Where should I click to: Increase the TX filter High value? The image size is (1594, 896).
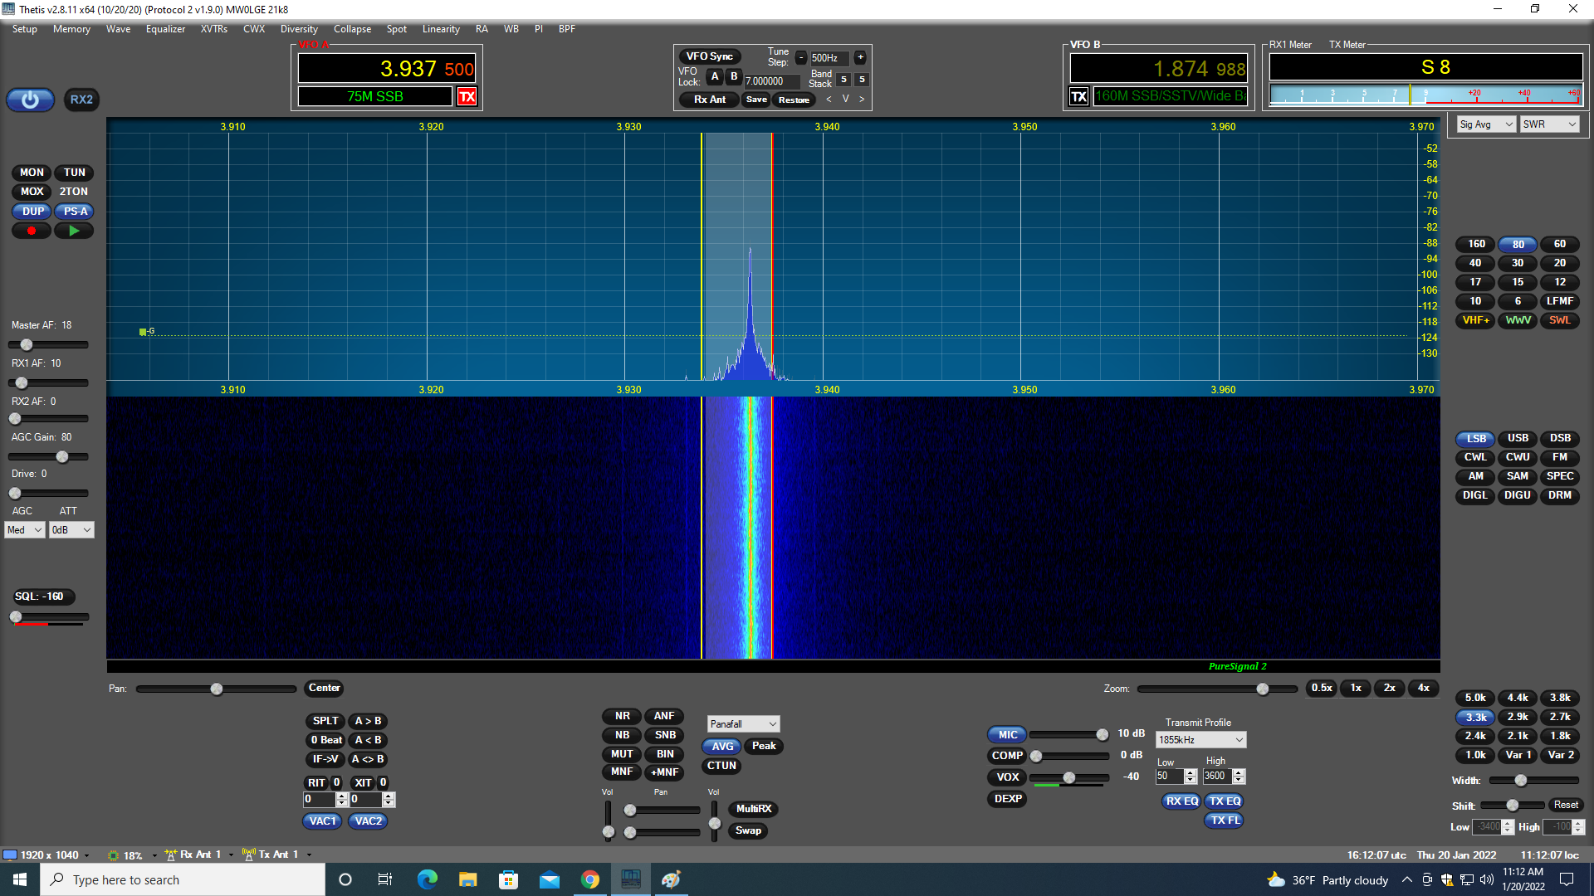coord(1239,772)
